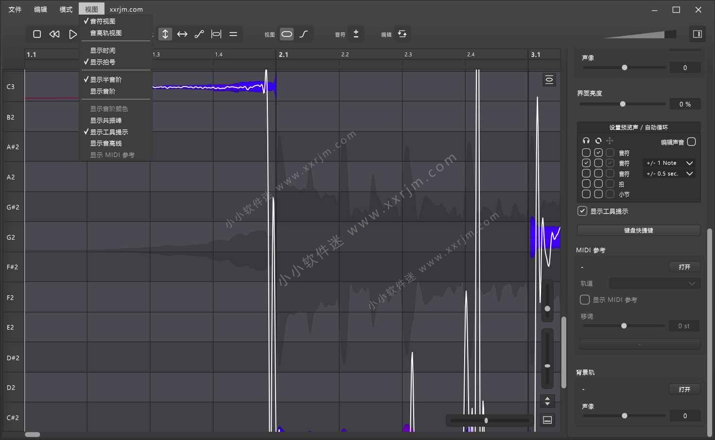715x440 pixels.
Task: Toggle the right side panel icon
Action: coord(697,34)
